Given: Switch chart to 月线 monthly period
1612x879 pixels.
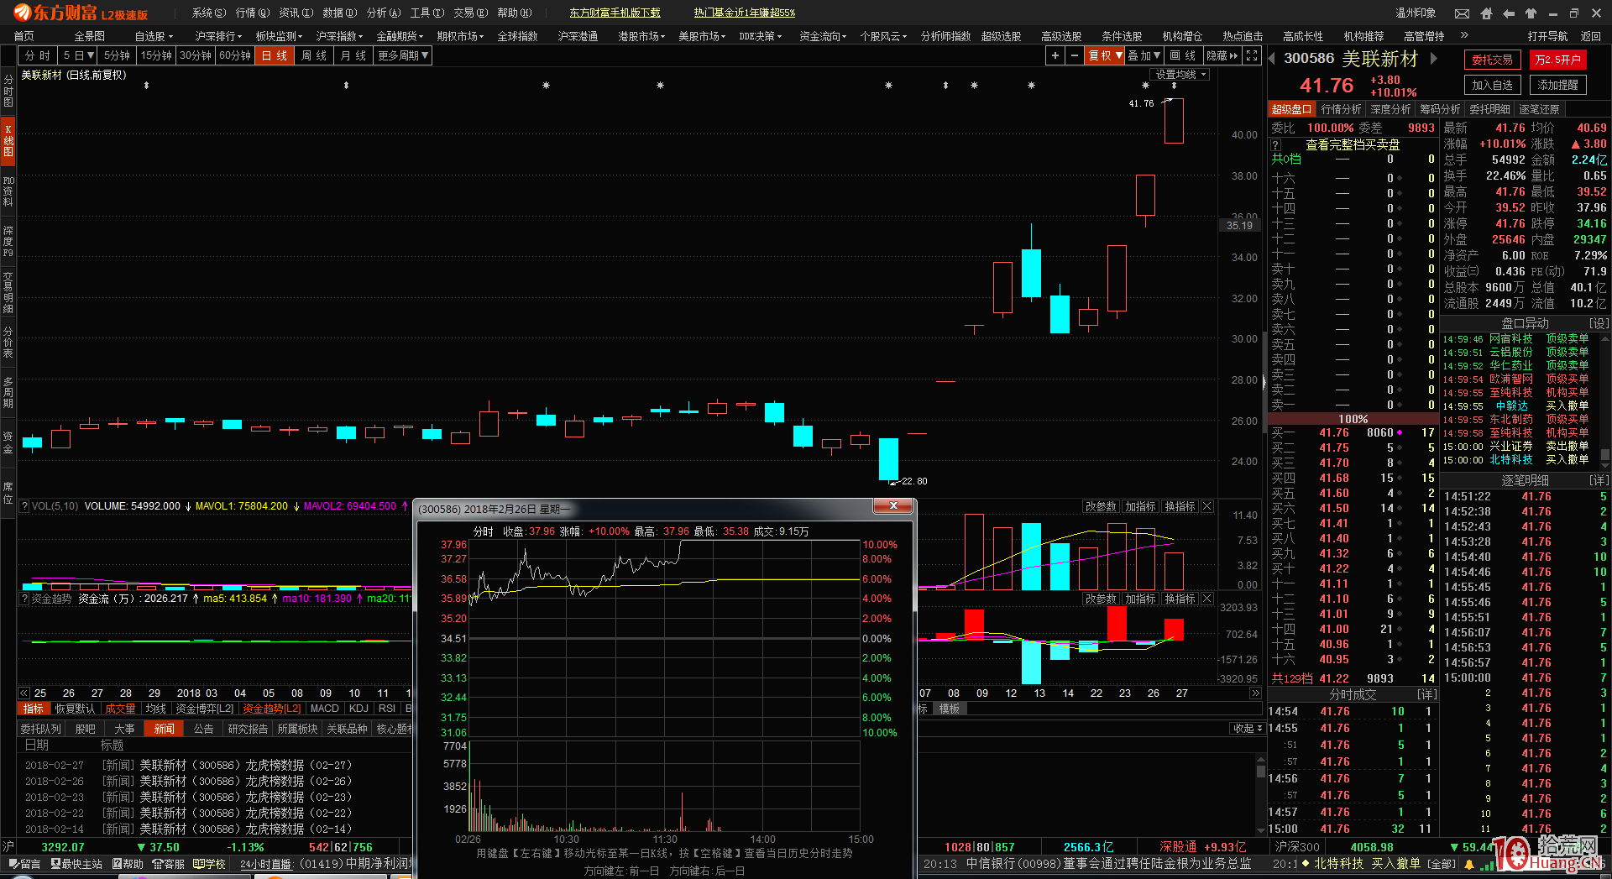Looking at the screenshot, I should (x=353, y=55).
